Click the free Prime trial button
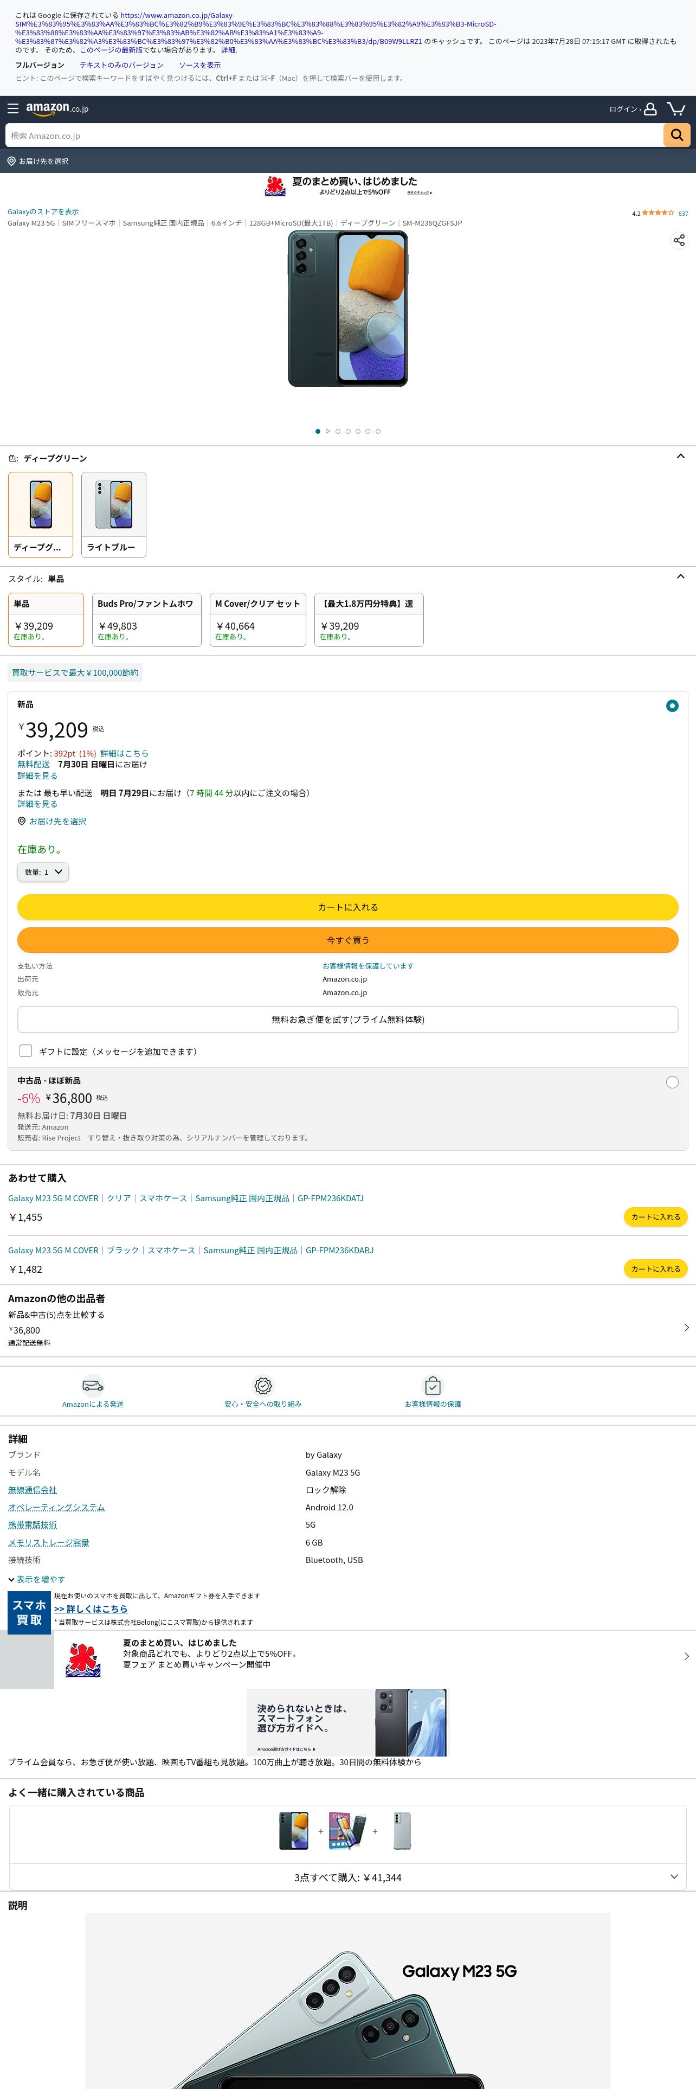Screen dimensions: 696x2089 click(x=347, y=1020)
